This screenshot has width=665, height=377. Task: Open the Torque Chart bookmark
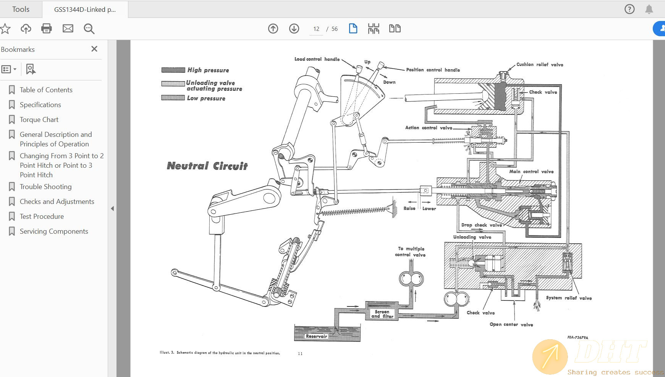pos(39,120)
